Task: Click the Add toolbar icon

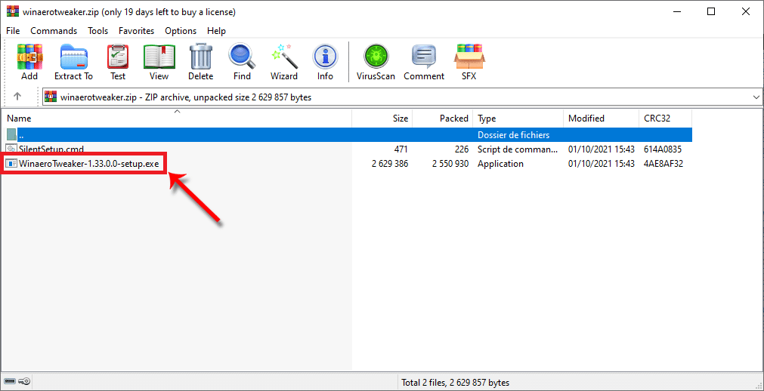Action: pyautogui.click(x=29, y=63)
